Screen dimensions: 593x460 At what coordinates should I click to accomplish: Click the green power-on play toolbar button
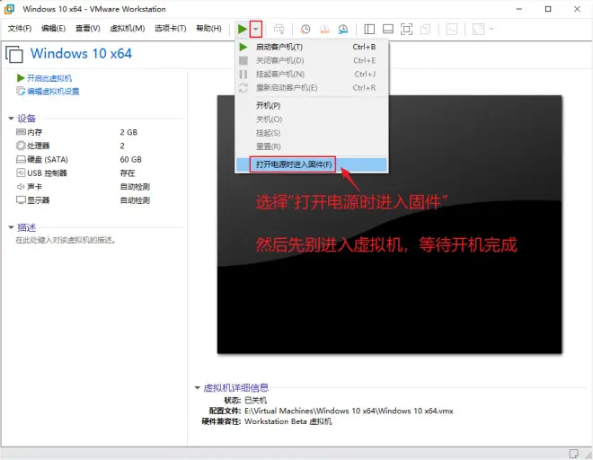242,29
